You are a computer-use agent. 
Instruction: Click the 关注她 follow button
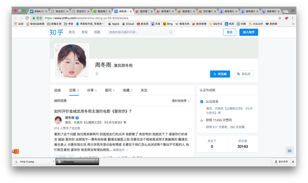click(220, 74)
